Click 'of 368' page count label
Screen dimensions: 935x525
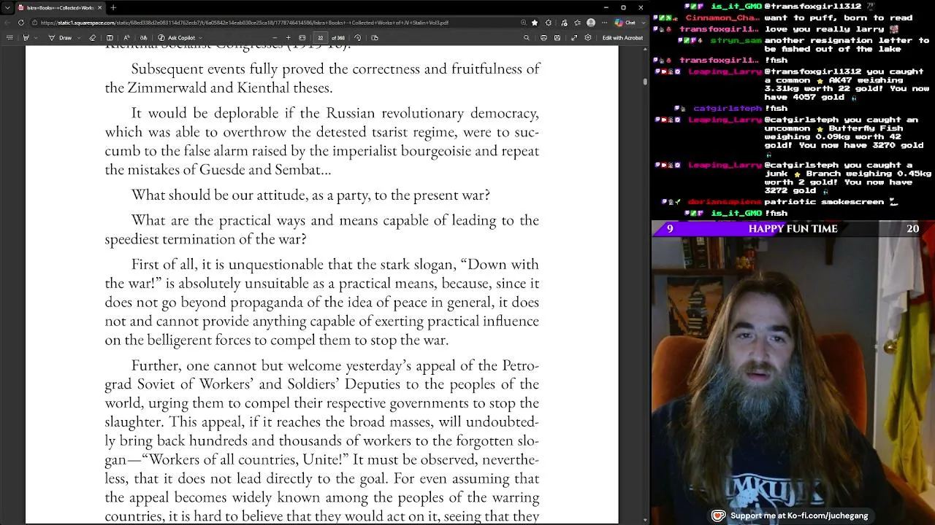[338, 38]
